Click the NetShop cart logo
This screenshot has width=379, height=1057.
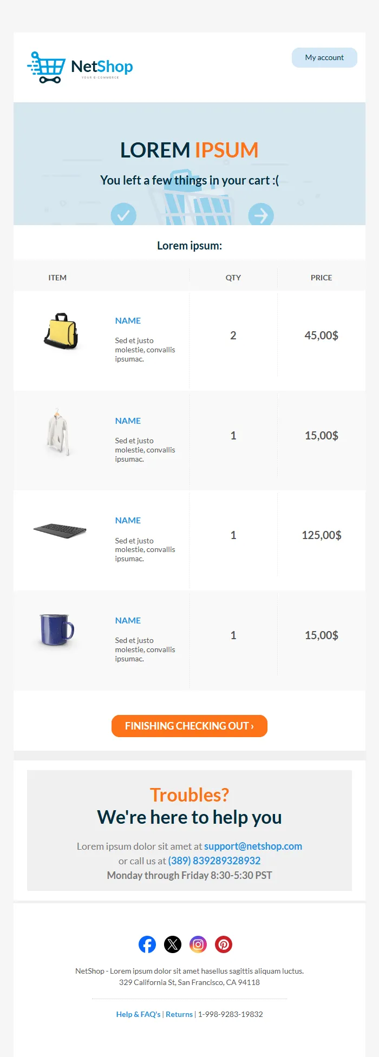point(80,68)
